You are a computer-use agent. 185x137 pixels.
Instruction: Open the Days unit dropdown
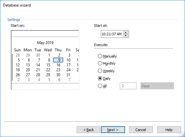point(157,86)
